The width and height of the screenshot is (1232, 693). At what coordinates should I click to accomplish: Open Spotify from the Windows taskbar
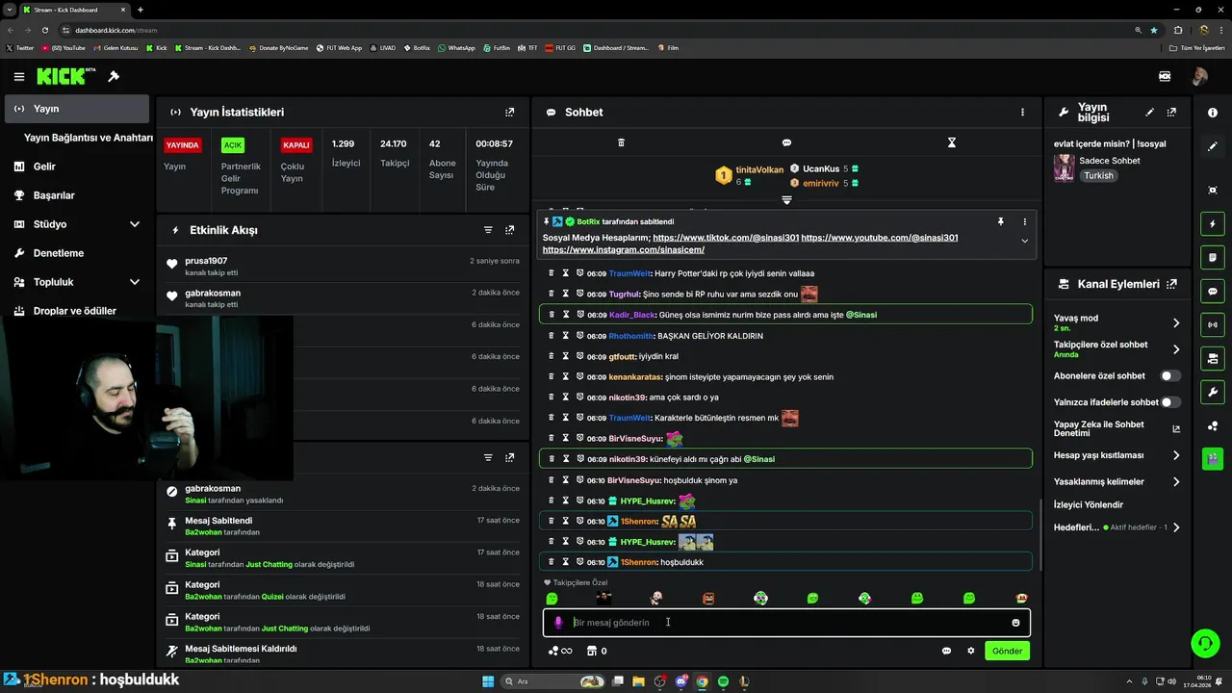coord(723,681)
